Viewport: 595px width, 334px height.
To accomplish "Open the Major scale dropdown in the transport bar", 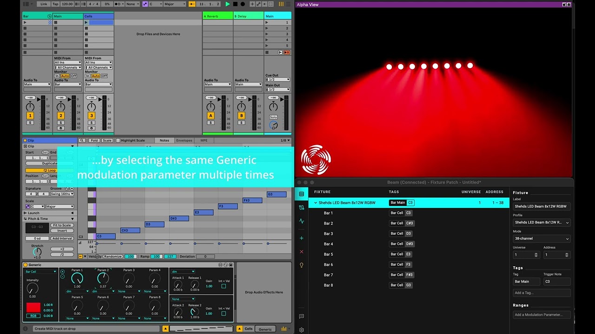I will pos(175,4).
